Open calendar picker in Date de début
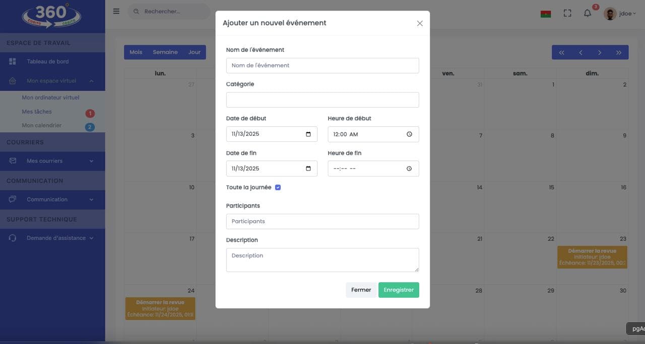The width and height of the screenshot is (645, 344). tap(308, 134)
